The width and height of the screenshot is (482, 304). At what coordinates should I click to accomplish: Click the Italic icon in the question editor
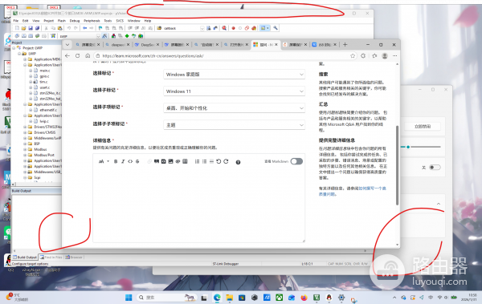click(123, 161)
